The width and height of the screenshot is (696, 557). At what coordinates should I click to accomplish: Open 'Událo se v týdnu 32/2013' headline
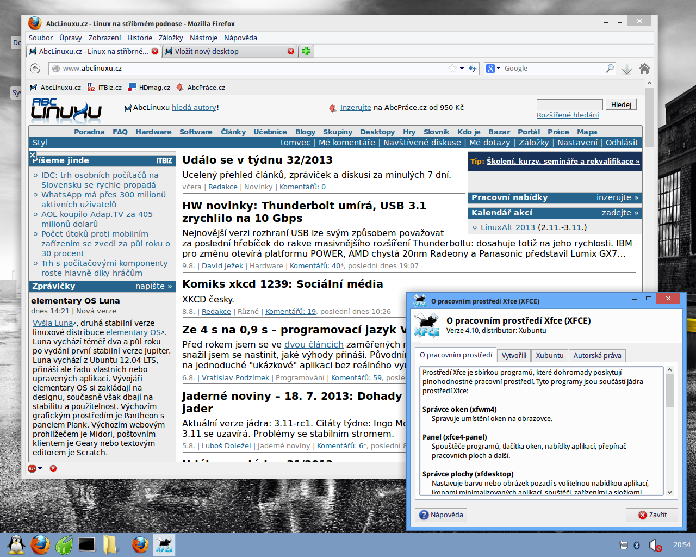257,160
